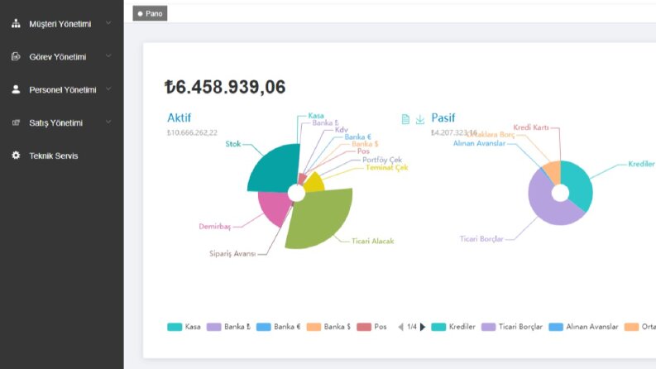
Task: Click the Aktif chart title
Action: click(x=179, y=118)
